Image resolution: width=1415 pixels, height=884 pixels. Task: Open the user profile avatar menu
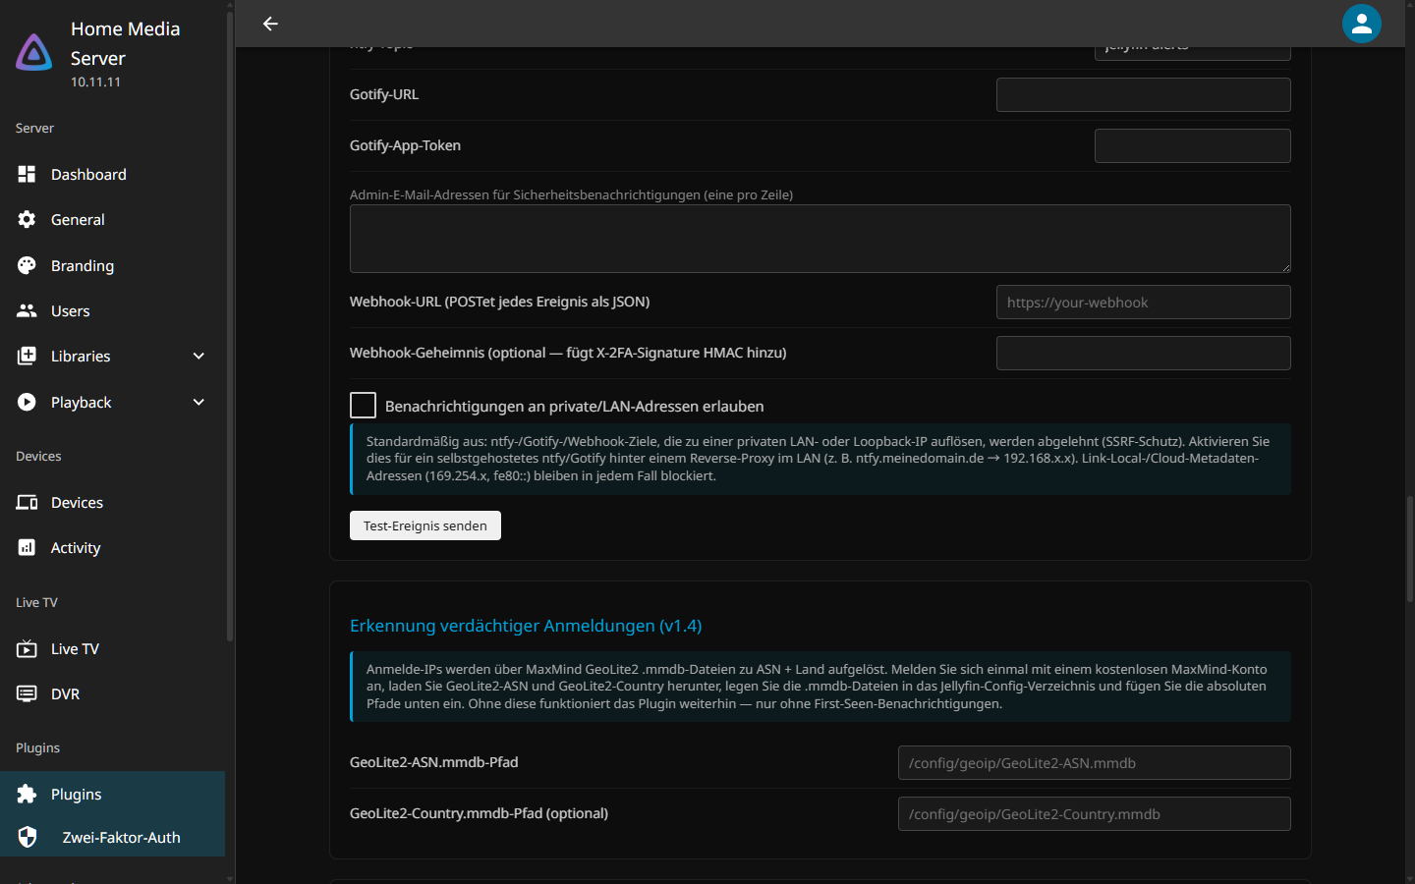(x=1362, y=24)
